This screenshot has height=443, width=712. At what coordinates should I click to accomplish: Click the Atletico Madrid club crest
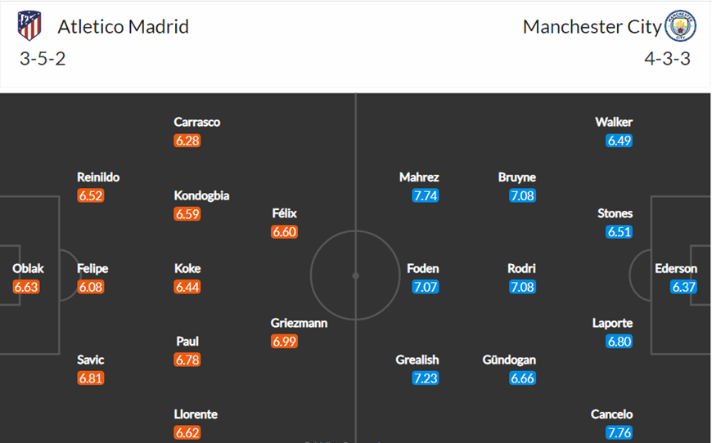[x=29, y=26]
